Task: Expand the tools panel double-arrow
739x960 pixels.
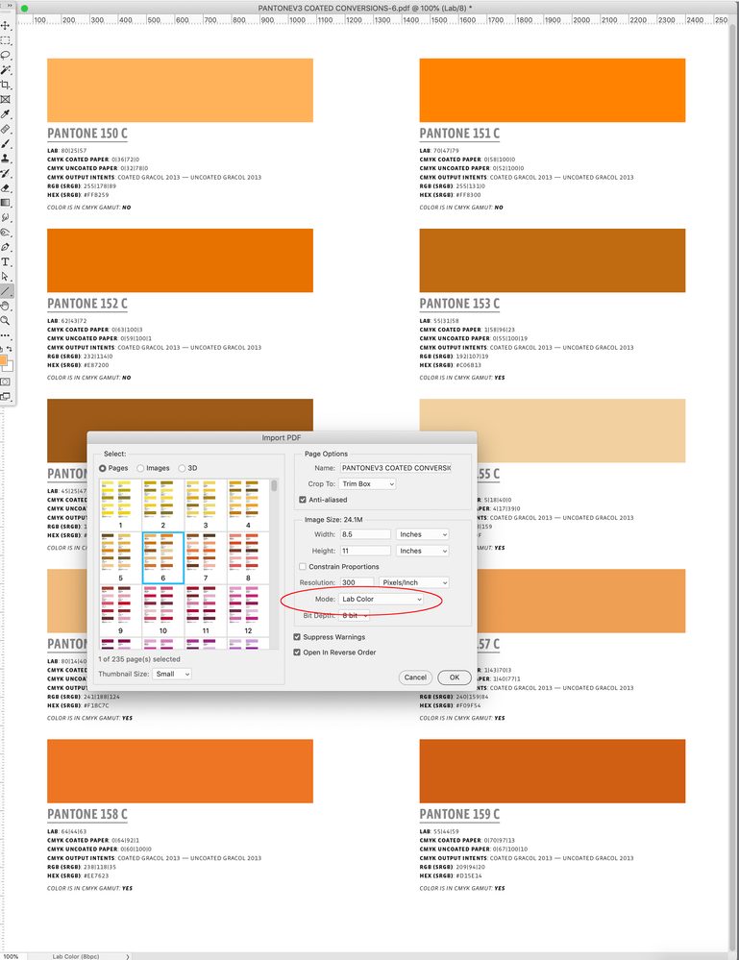Action: tap(9, 5)
